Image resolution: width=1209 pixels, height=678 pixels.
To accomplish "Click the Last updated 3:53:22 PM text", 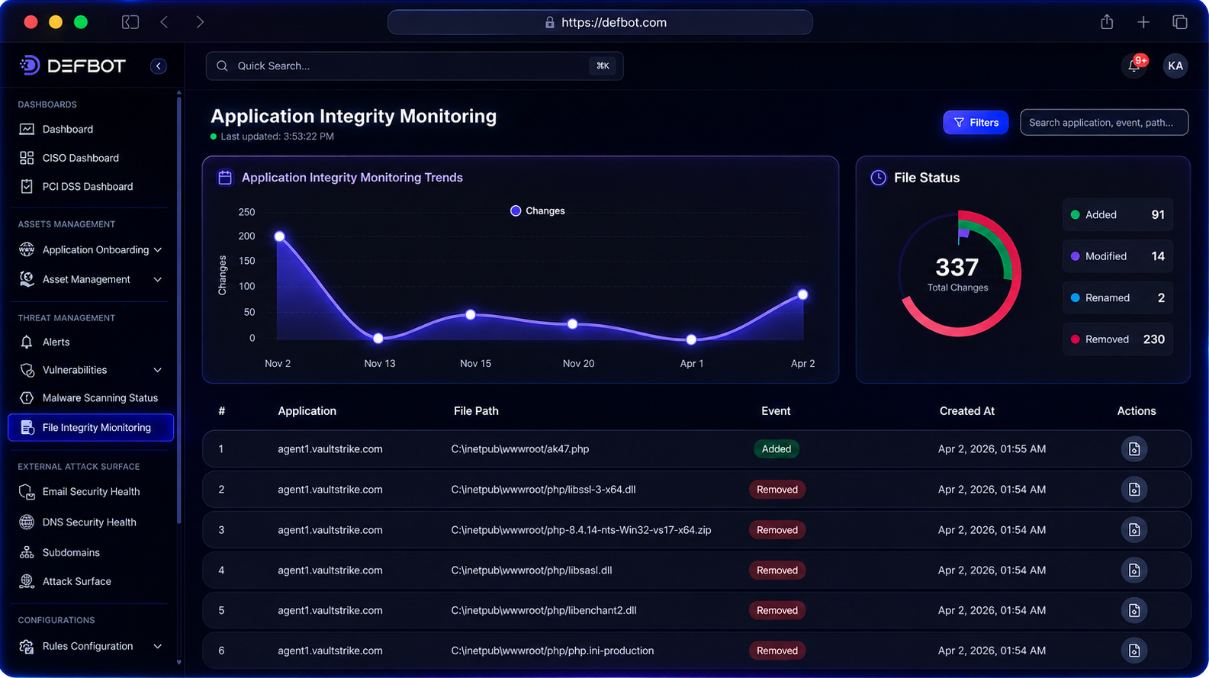I will pos(278,137).
